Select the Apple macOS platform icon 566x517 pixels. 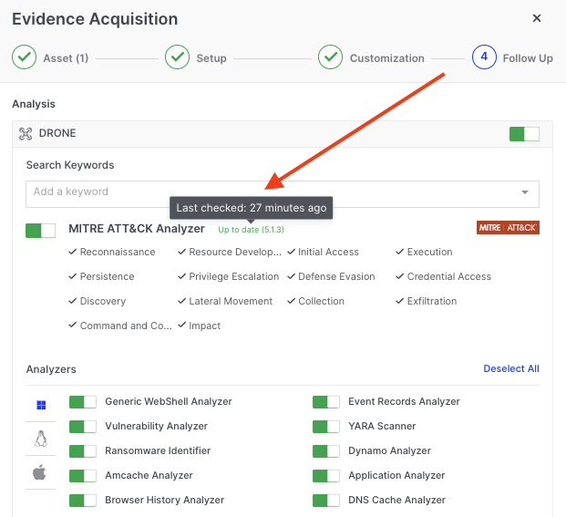[x=40, y=472]
